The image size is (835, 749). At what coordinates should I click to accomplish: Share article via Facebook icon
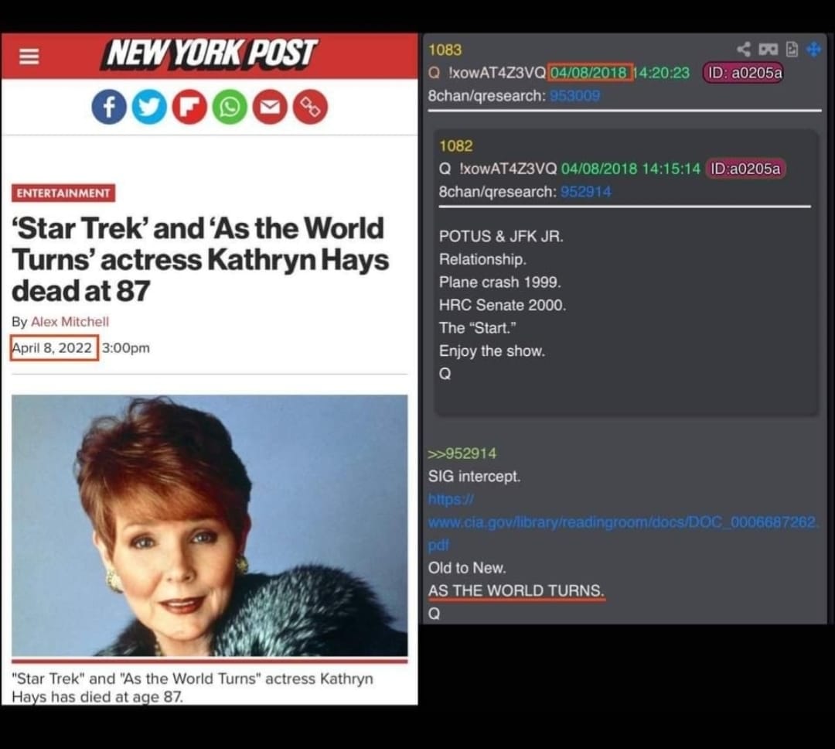[109, 107]
